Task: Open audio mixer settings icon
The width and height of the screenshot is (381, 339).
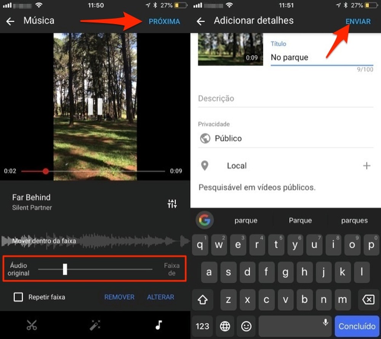Action: (172, 204)
